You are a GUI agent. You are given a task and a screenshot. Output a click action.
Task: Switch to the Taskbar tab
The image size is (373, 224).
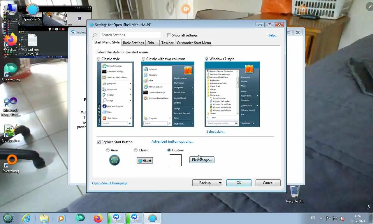click(168, 43)
